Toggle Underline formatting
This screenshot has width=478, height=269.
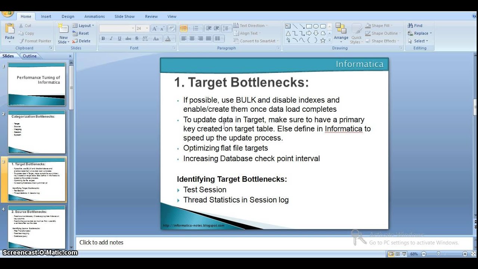119,38
